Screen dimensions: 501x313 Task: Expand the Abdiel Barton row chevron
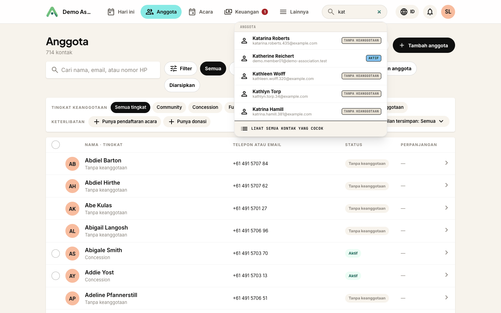(446, 163)
